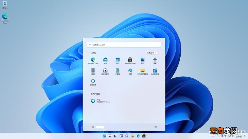Open File Explorer from the taskbar
Image resolution: width=248 pixels, height=139 pixels.
[133, 136]
